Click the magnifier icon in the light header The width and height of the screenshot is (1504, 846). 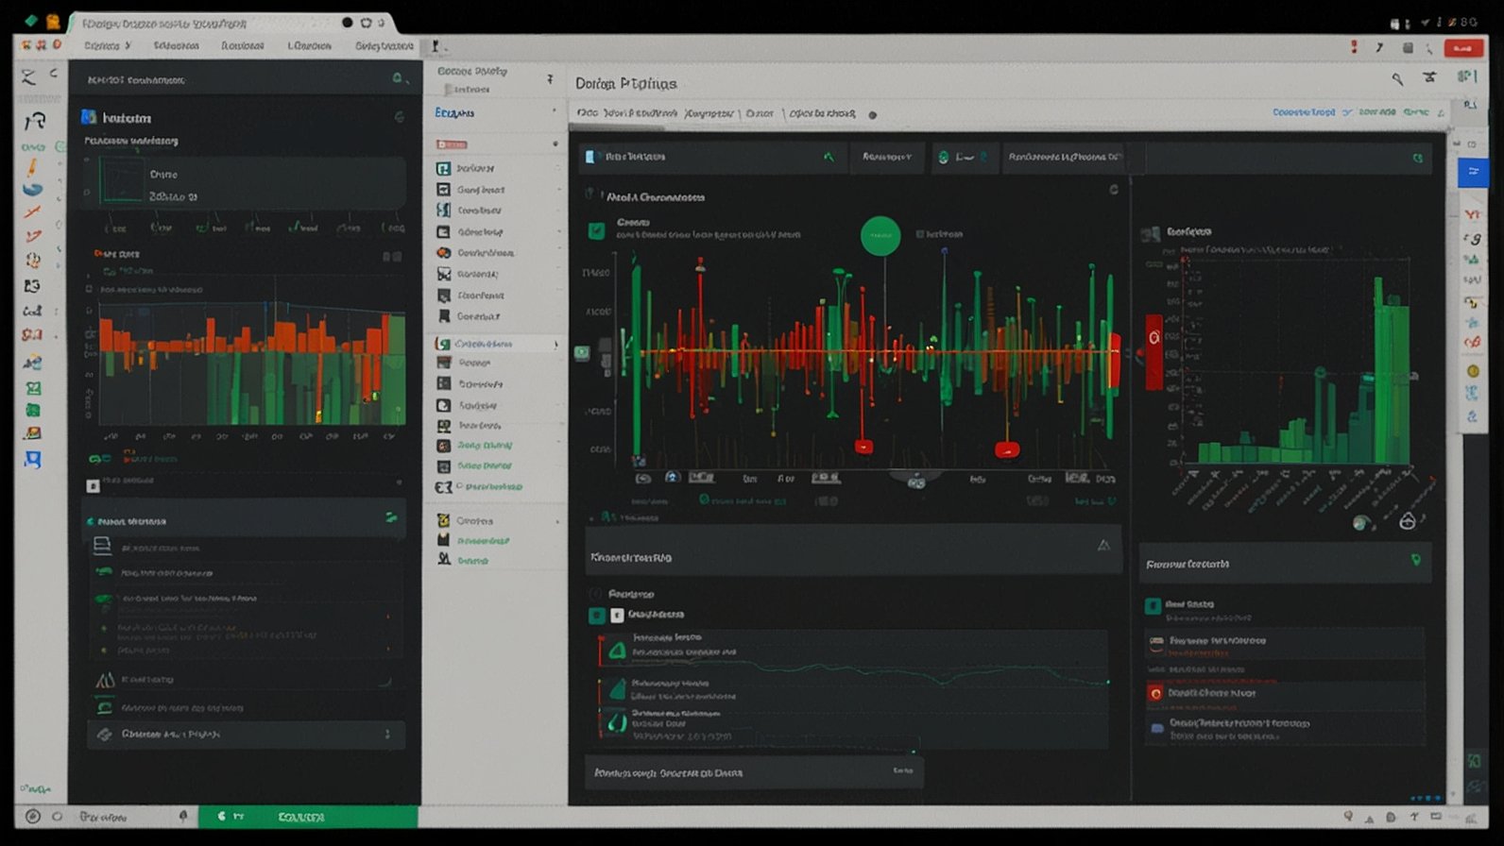(x=1397, y=79)
